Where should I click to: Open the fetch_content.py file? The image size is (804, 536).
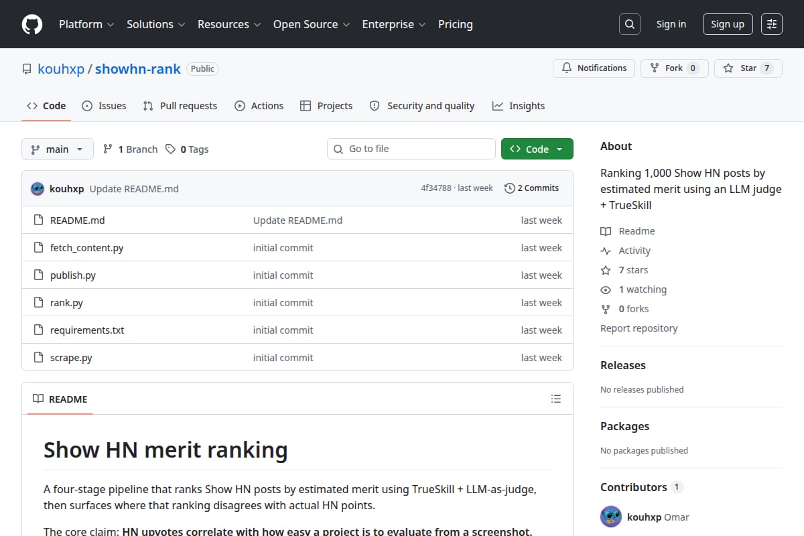click(87, 248)
